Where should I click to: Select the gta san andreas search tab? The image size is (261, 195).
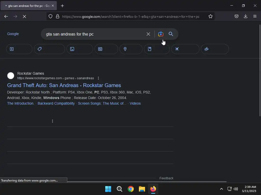click(29, 6)
